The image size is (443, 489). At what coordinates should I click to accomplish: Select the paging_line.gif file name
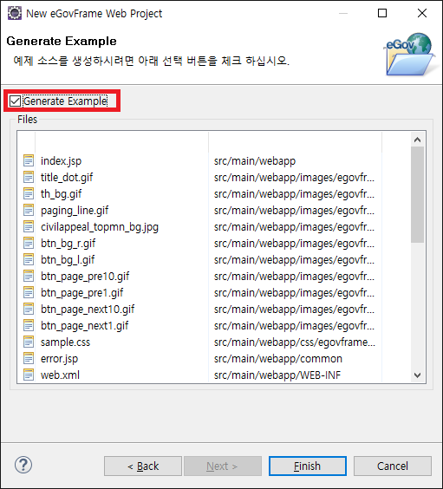pos(75,211)
